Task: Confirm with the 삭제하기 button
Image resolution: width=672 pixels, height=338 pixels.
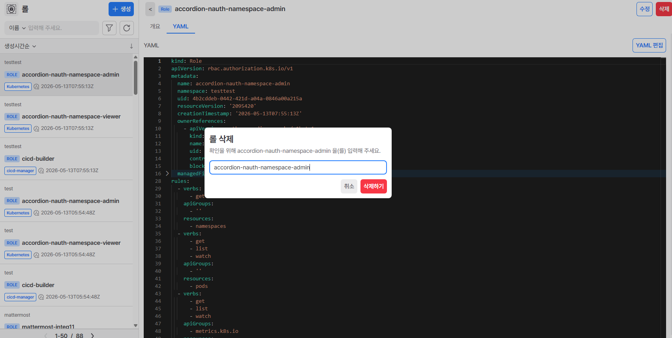Action: [374, 186]
